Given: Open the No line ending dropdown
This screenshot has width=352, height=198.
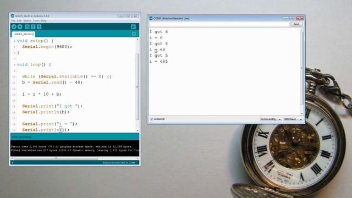Looking at the screenshot, I should click(271, 119).
